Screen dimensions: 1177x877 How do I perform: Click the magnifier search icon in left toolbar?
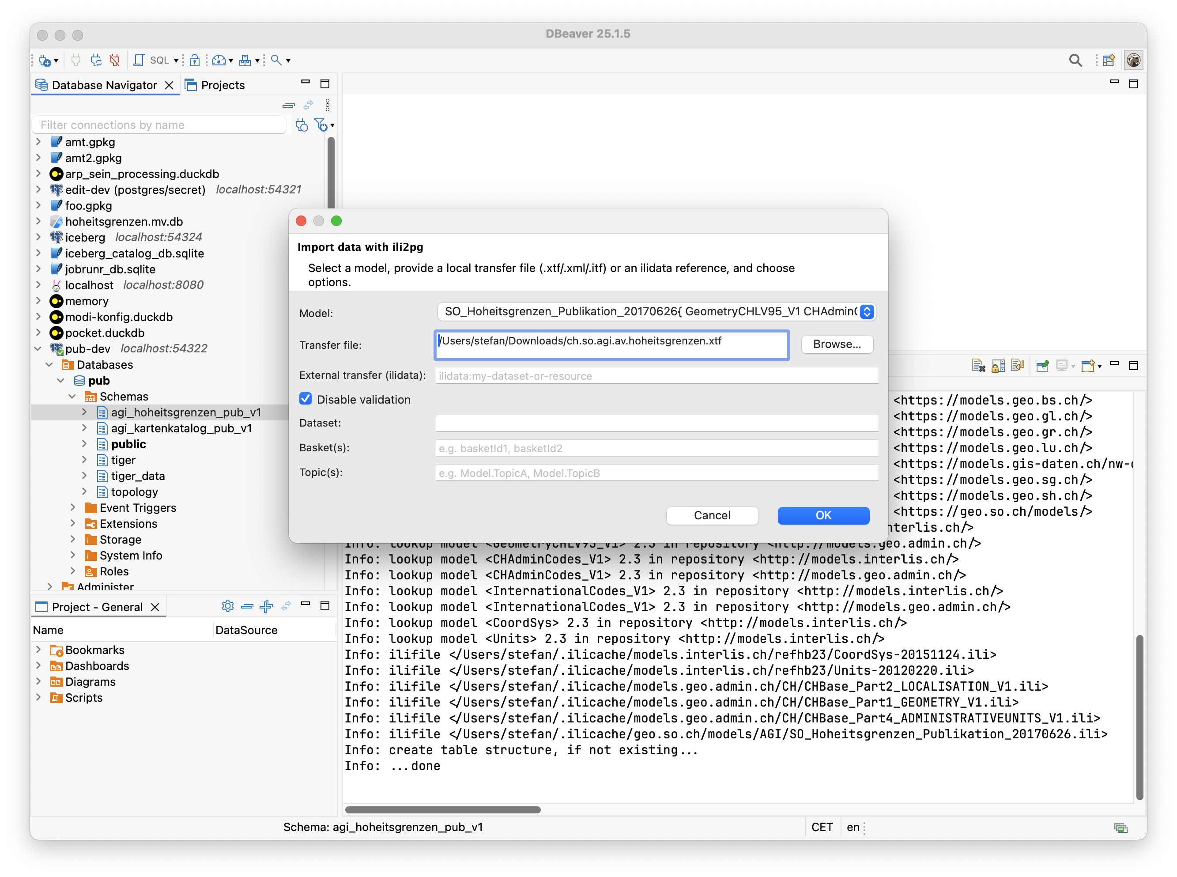276,60
